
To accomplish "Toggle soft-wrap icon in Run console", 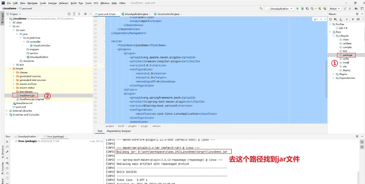I will click(x=362, y=142).
